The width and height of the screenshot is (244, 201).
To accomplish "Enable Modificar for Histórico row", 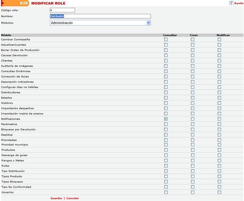I will (219, 103).
